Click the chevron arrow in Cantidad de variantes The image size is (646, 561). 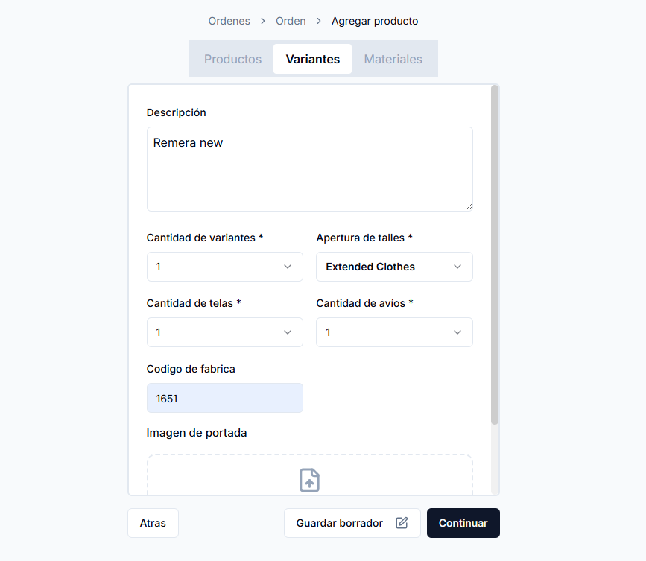(288, 267)
